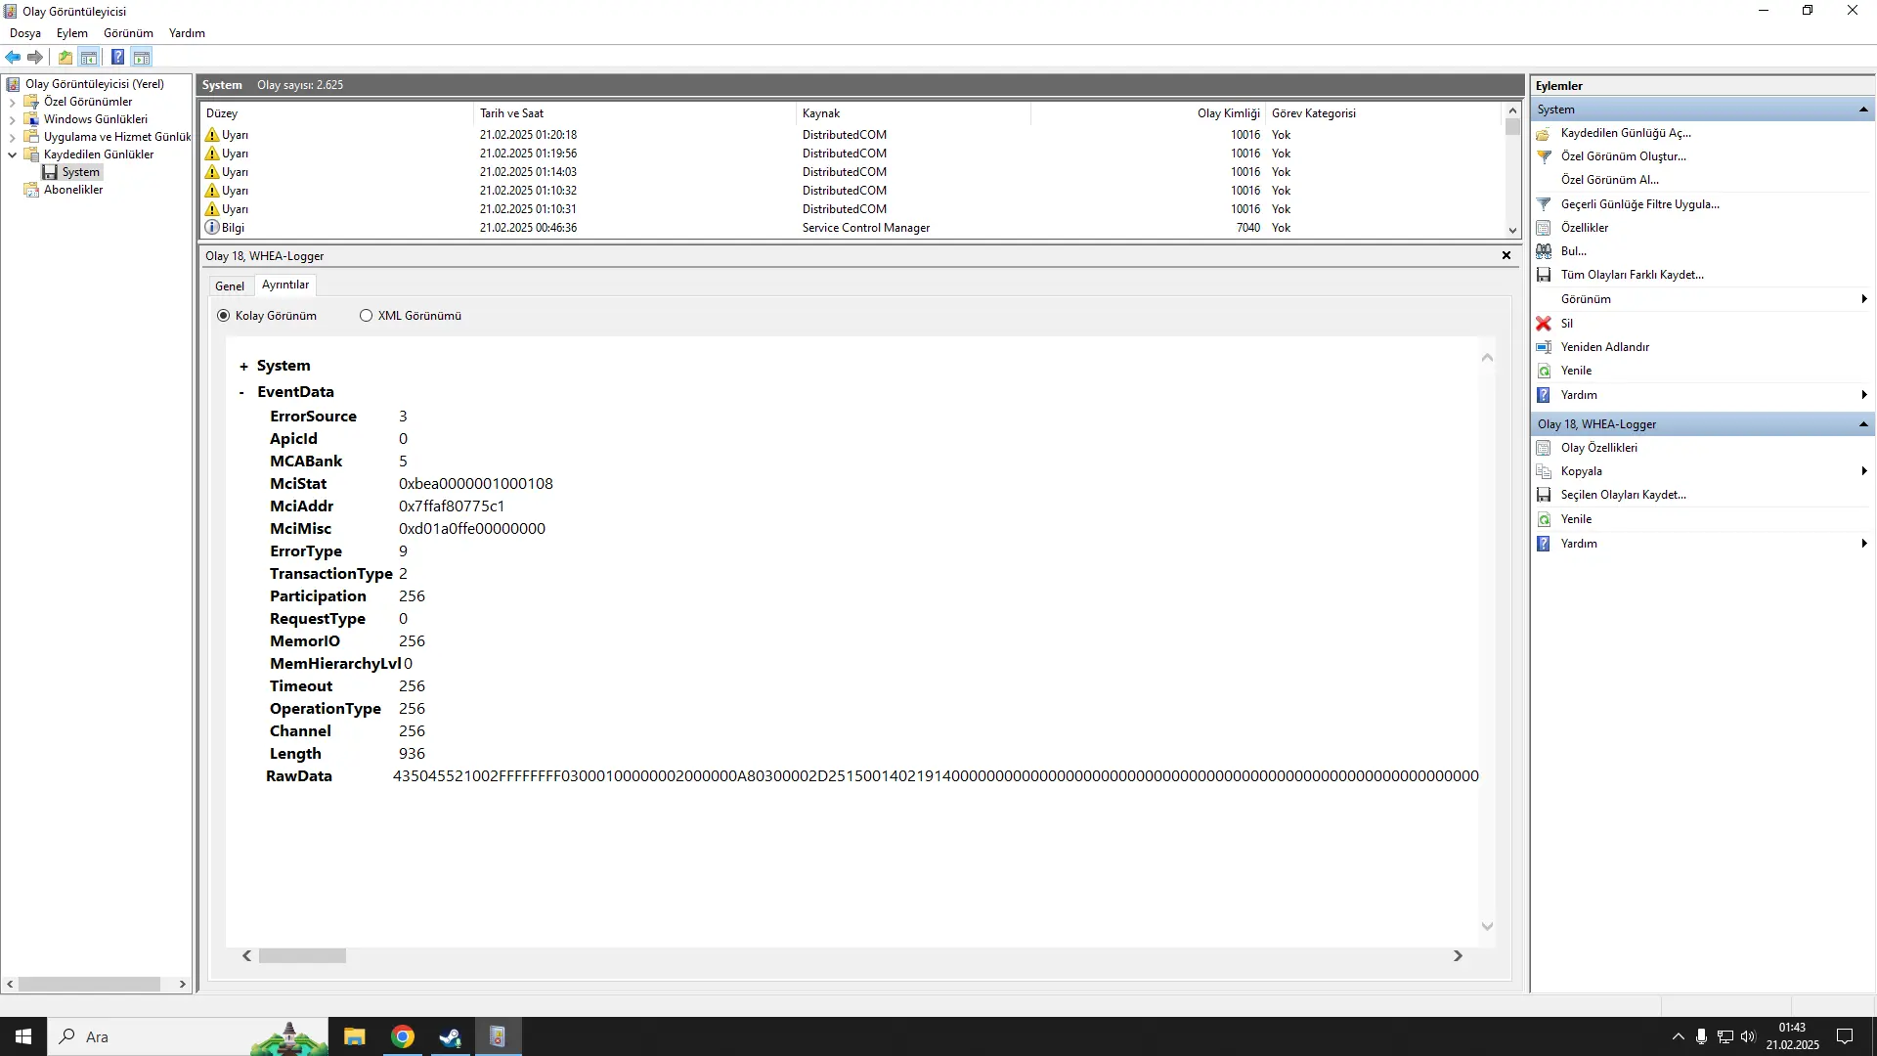
Task: Click the MciAddr value 0x7ffaf80775c1
Action: pos(452,506)
